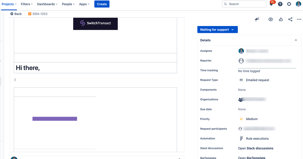Click the SSM-1052 issue type icon
This screenshot has height=159, width=303.
[x=29, y=14]
